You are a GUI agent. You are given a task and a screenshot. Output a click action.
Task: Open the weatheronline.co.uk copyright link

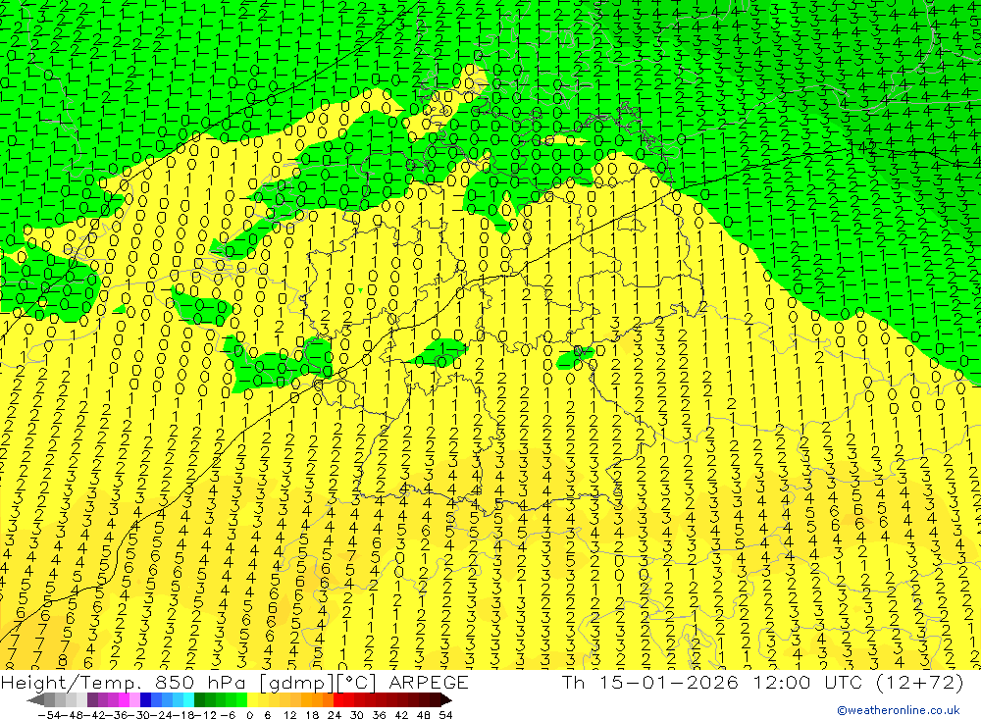click(899, 710)
